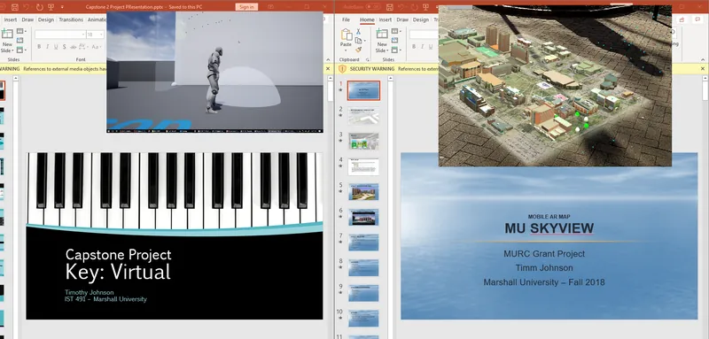Viewport: 709px width, 339px height.
Task: Open Draw tab in MU Skyview window
Action: [x=402, y=19]
